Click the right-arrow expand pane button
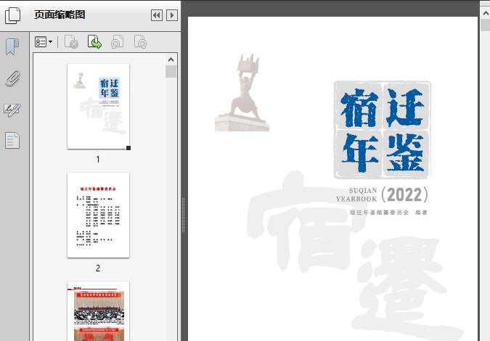This screenshot has height=341, width=490. (x=172, y=15)
